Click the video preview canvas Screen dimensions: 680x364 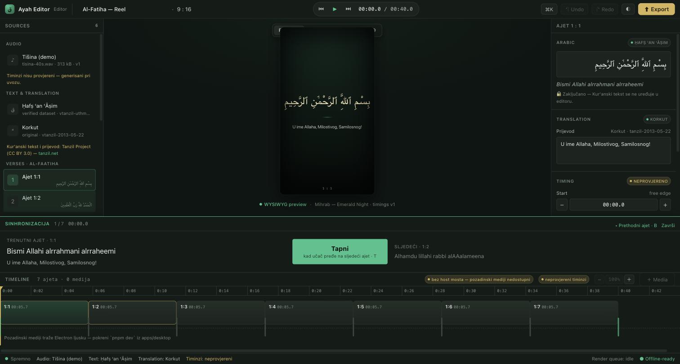tap(327, 110)
